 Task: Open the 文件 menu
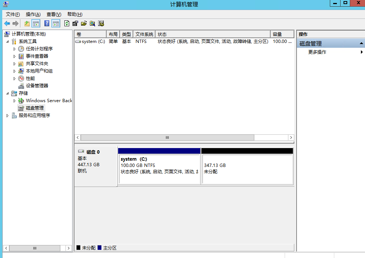12,14
